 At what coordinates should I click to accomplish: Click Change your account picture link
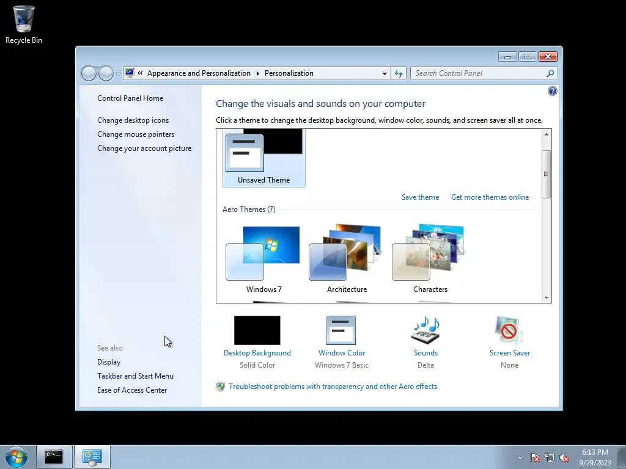[144, 148]
